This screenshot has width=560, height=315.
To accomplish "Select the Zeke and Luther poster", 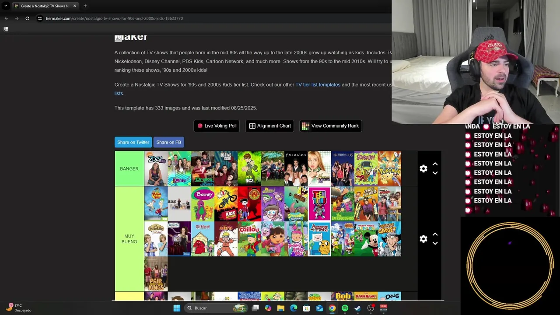I will click(x=366, y=204).
